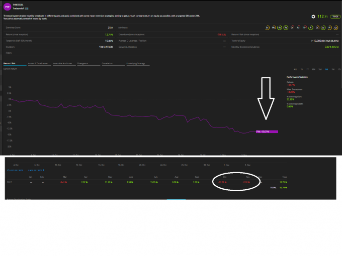Viewport: 342px width, 256px height.
Task: Click the purple FVV darwin avatar
Action: (x=8, y=7)
